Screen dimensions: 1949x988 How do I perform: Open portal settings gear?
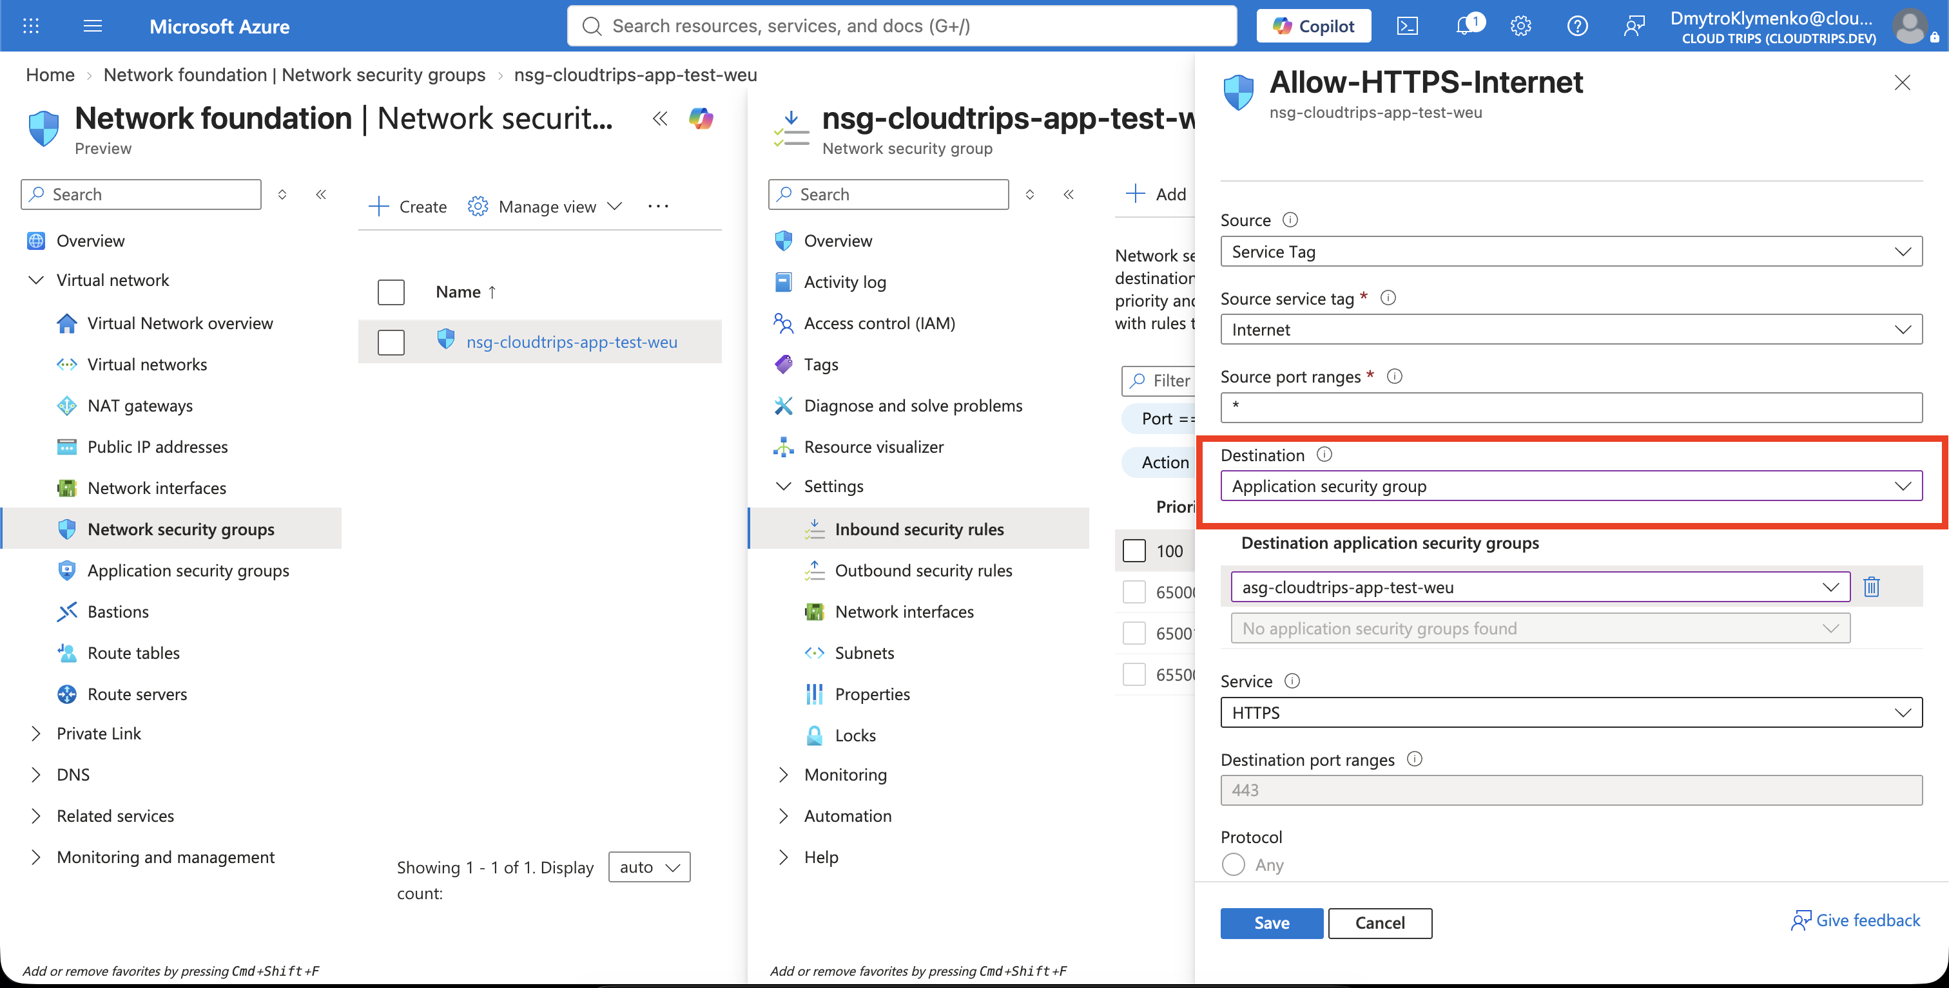[1521, 26]
